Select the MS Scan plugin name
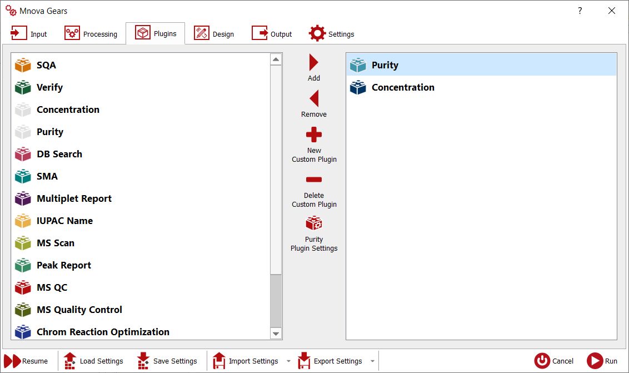The image size is (629, 373). (x=56, y=243)
